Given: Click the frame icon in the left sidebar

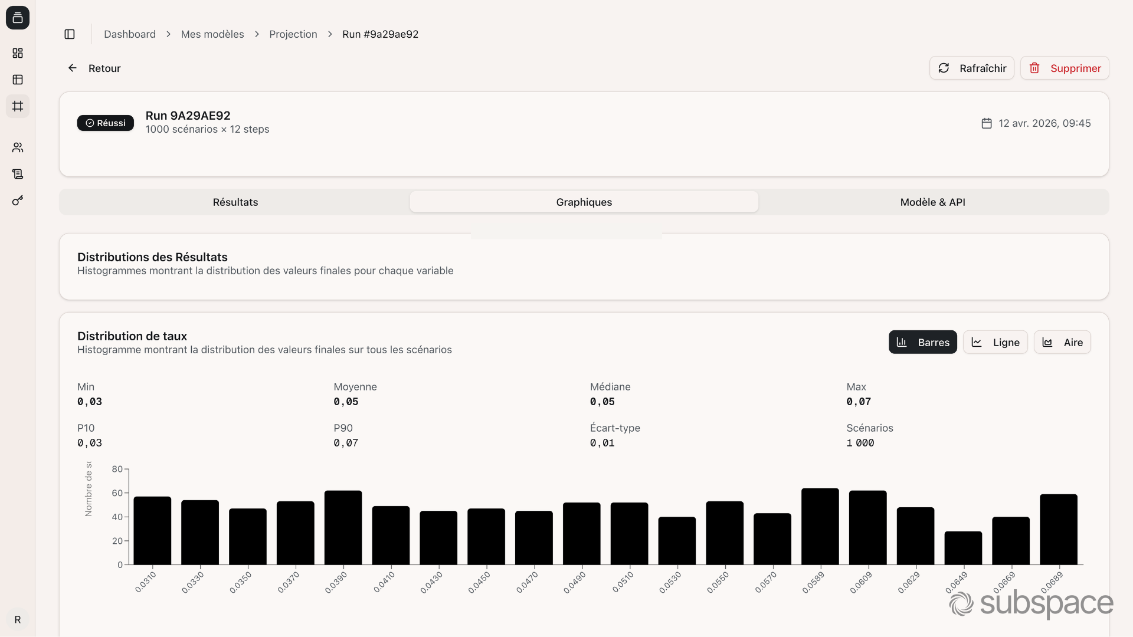Looking at the screenshot, I should [x=18, y=106].
